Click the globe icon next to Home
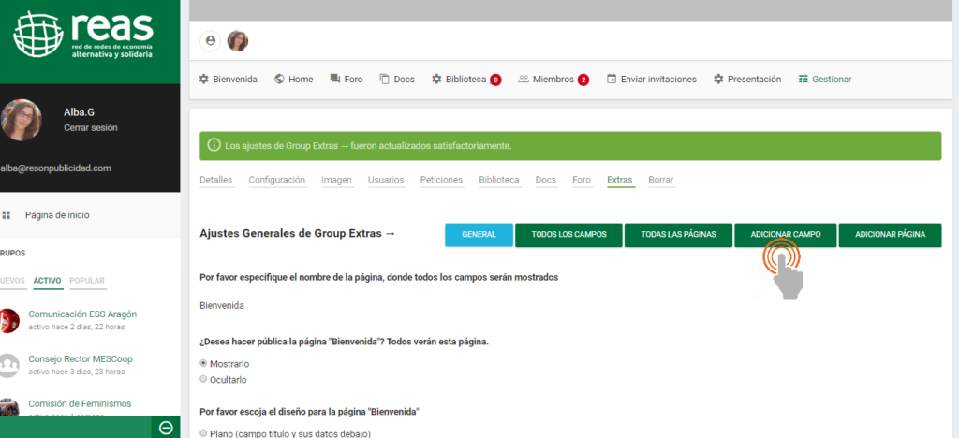Image resolution: width=959 pixels, height=438 pixels. (x=279, y=80)
